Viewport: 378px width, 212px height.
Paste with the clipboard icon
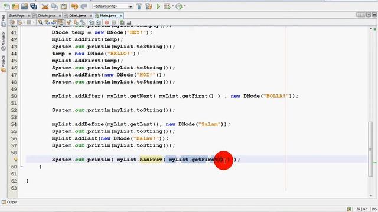(x=63, y=6)
